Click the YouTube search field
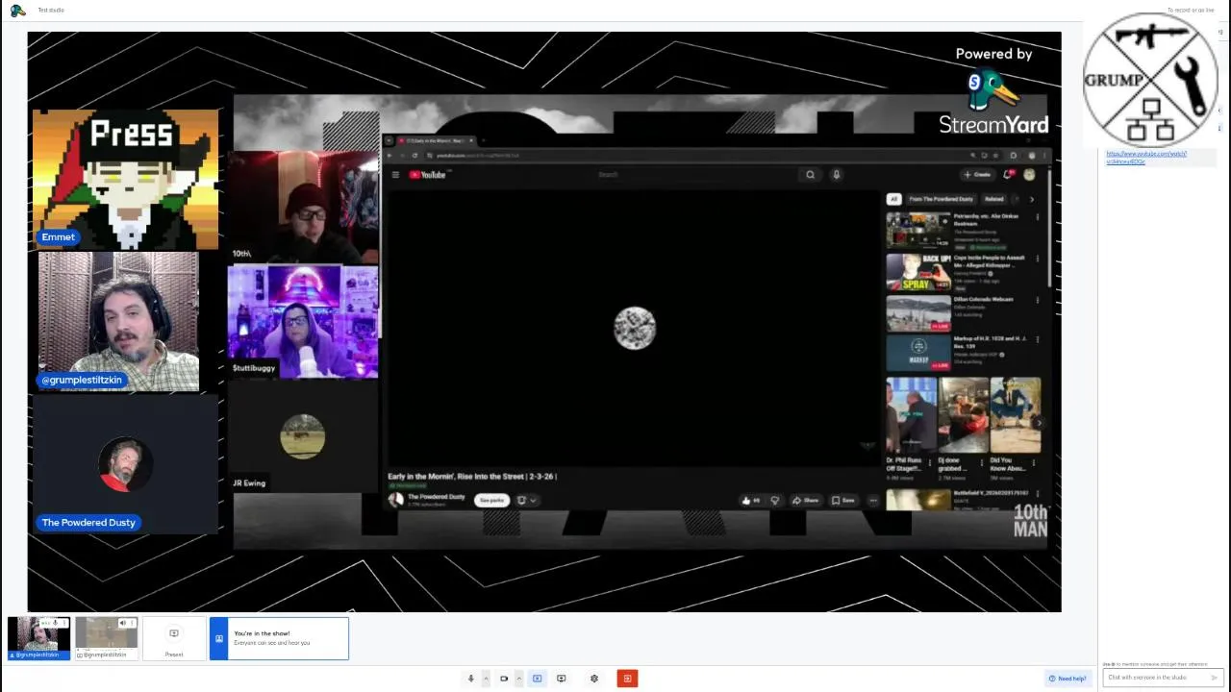 click(x=697, y=175)
